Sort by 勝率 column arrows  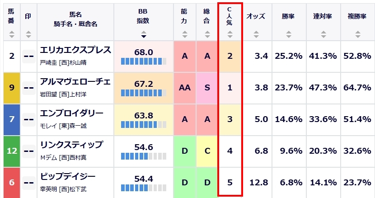[289, 34]
